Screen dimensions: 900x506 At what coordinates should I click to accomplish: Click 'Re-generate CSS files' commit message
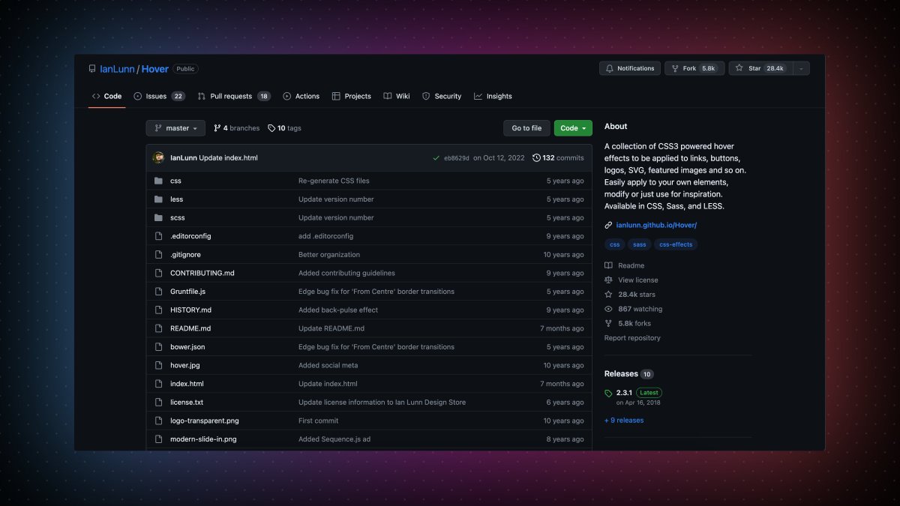[334, 181]
